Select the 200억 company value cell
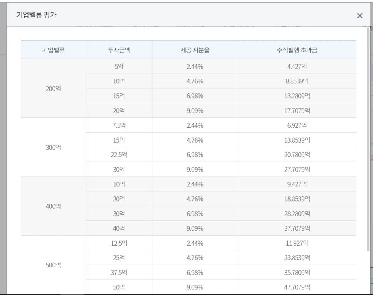Viewport: 373px width, 295px height. tap(53, 88)
